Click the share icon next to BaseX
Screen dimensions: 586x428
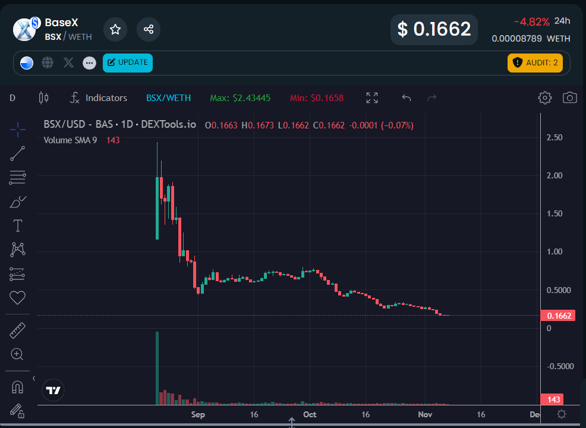point(149,29)
